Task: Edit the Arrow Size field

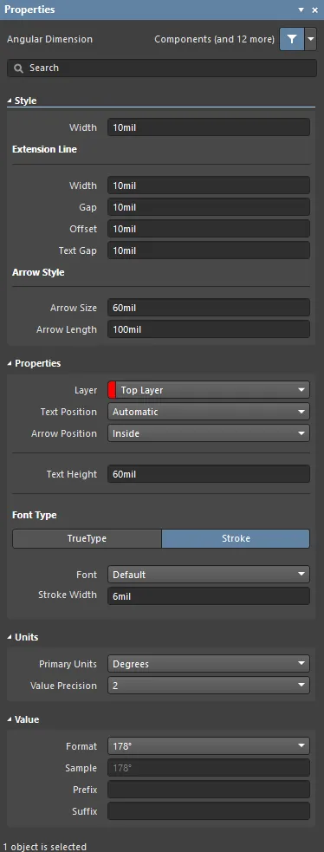Action: pyautogui.click(x=209, y=308)
